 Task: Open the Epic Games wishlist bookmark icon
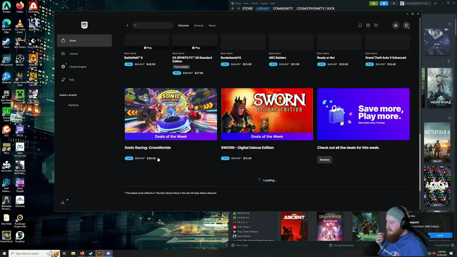click(x=360, y=25)
